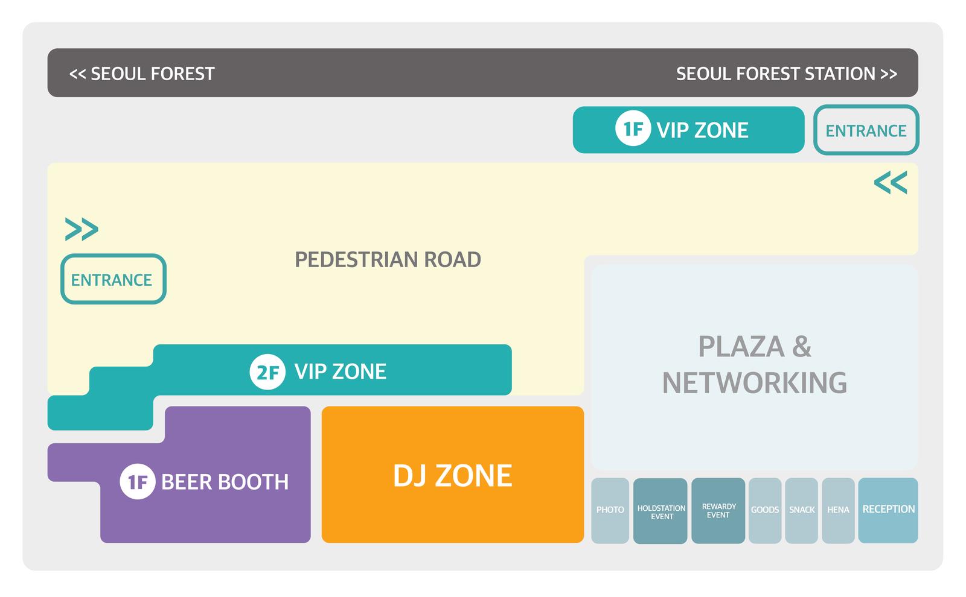Select the Entrance box near Seoul Forest Station

866,130
